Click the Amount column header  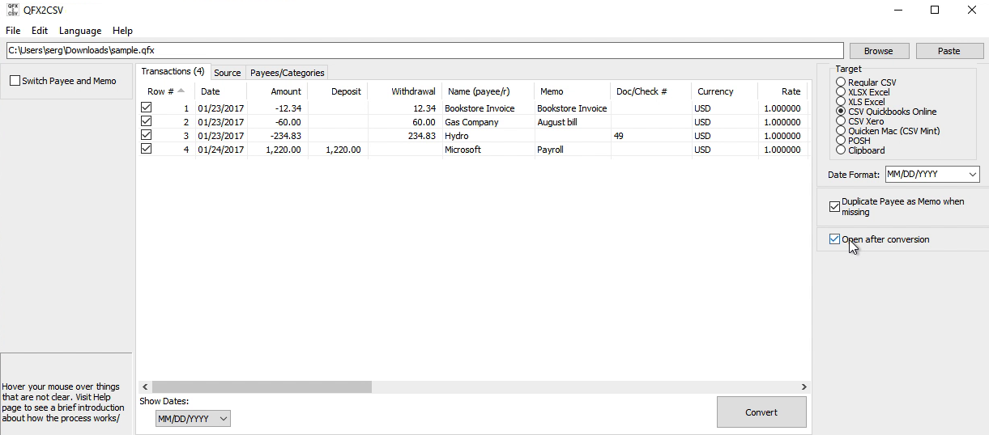(277, 91)
